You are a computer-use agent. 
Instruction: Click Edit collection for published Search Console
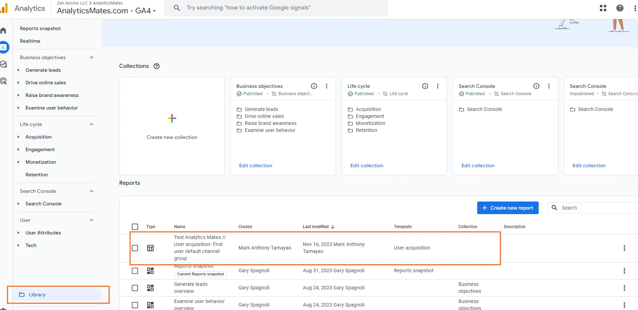(x=478, y=165)
